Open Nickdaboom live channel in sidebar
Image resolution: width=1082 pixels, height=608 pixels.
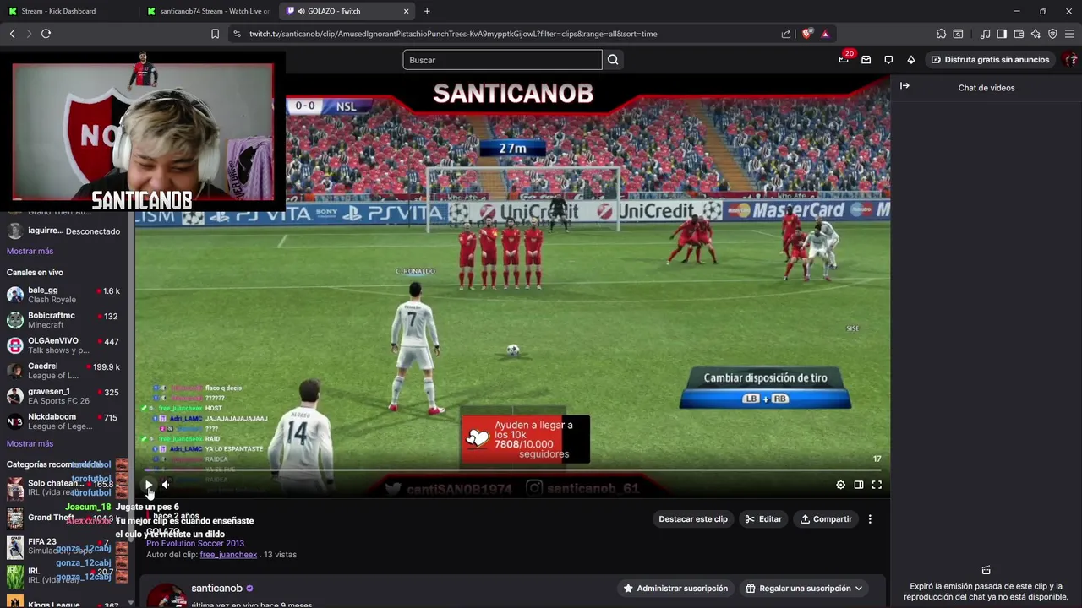64,421
